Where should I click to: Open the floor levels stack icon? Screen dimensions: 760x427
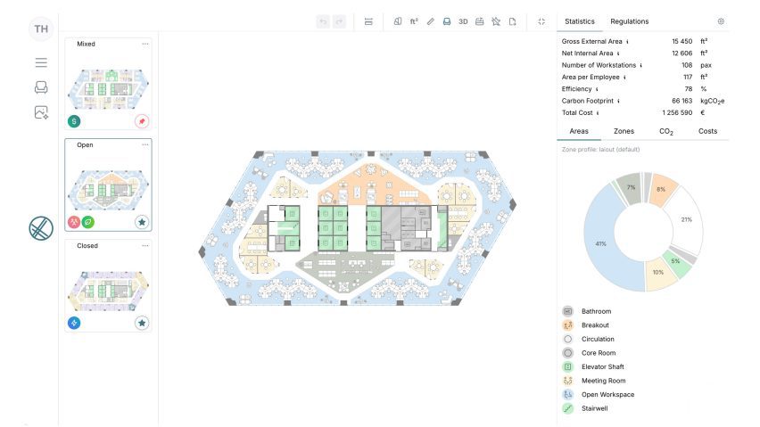(368, 21)
